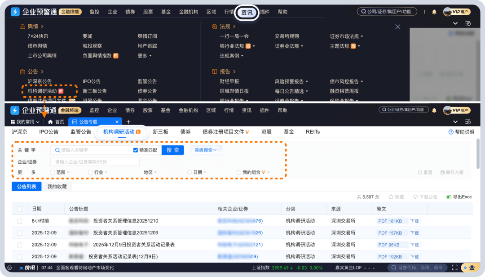Open the 地区 filter dropdown
Viewport: 485px width, 277px height.
pyautogui.click(x=150, y=172)
